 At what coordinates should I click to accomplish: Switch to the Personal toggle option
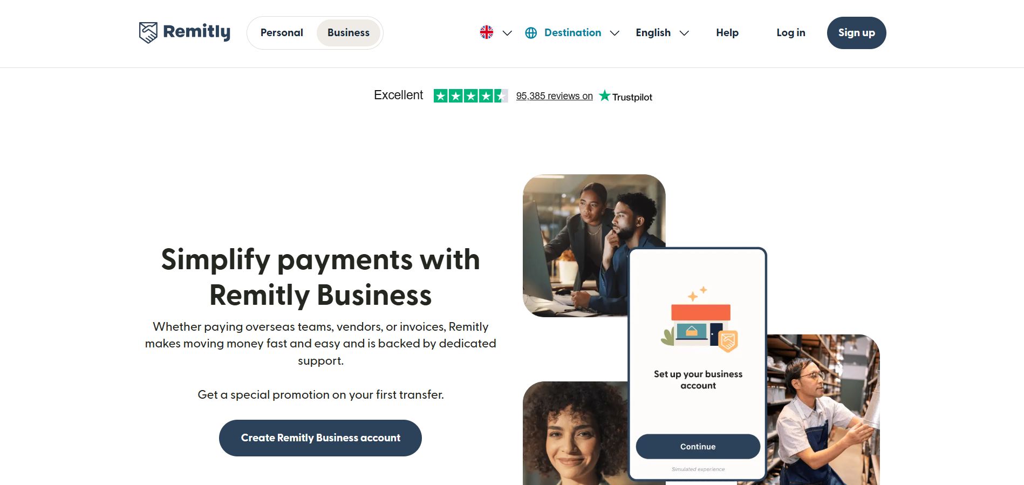pyautogui.click(x=282, y=33)
